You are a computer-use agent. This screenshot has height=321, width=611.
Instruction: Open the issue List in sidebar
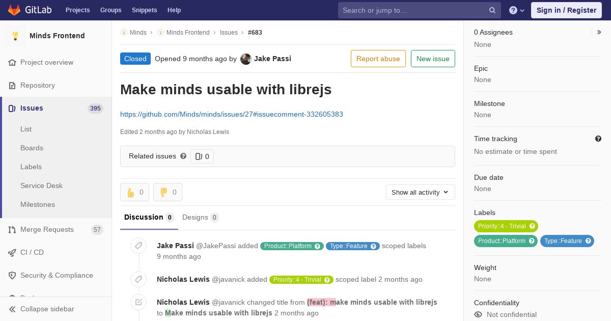[x=26, y=129]
